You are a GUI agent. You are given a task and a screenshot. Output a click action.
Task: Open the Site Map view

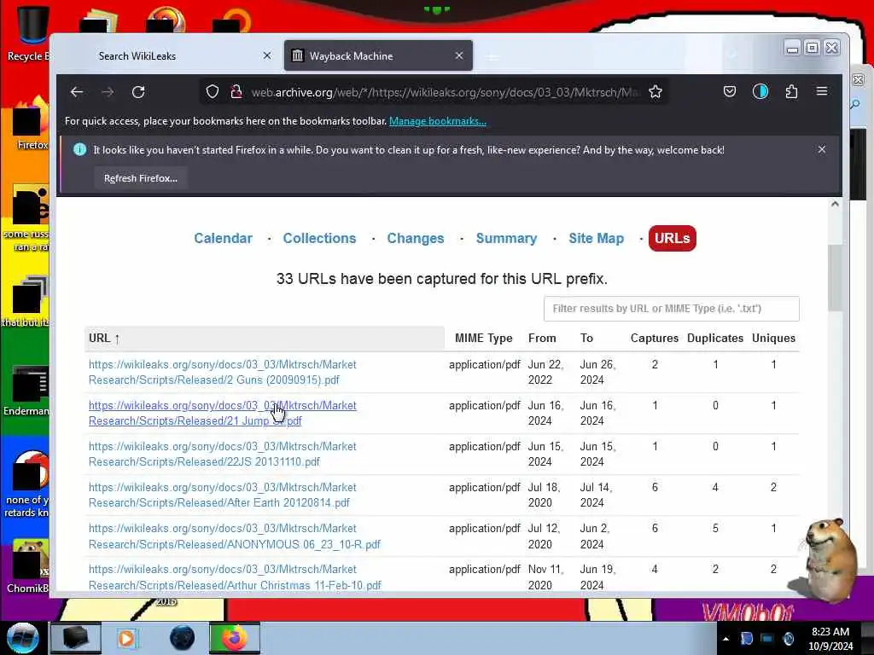pyautogui.click(x=596, y=239)
